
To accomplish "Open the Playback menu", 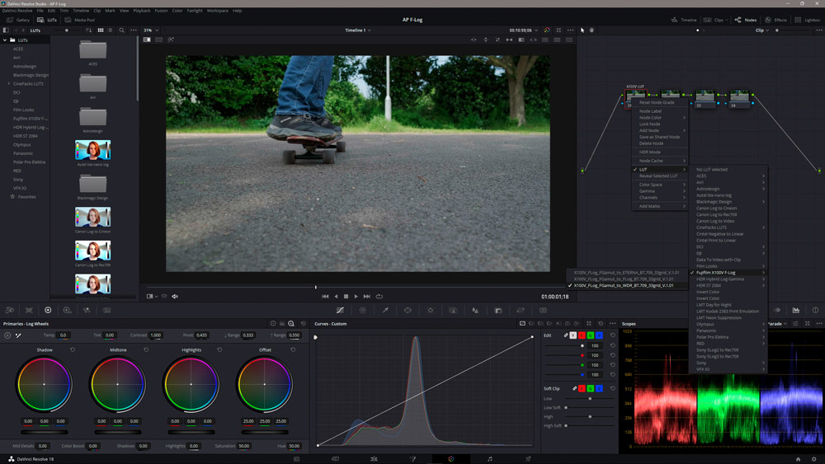I will pos(142,11).
